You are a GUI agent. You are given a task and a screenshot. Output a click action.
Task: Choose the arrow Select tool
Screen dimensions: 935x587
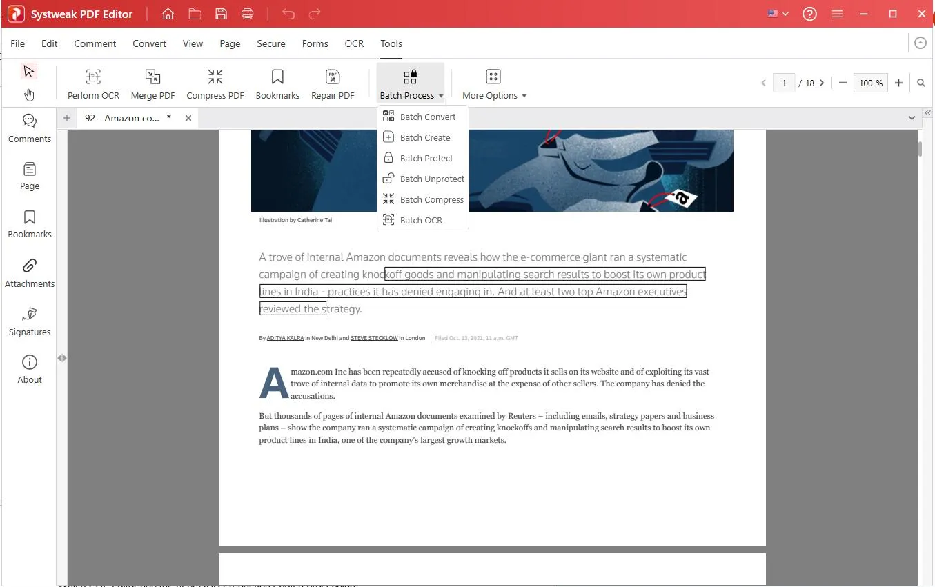(x=28, y=71)
